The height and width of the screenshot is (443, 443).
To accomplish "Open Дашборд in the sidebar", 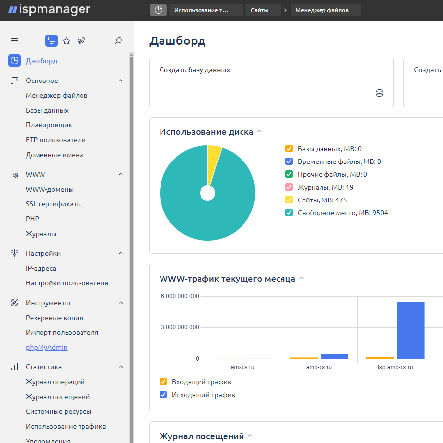I will 41,61.
